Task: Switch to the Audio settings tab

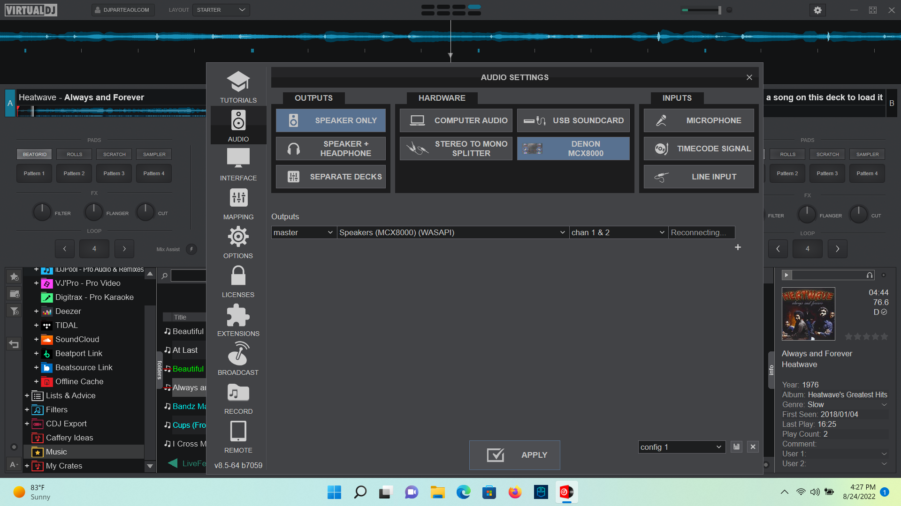Action: [238, 126]
